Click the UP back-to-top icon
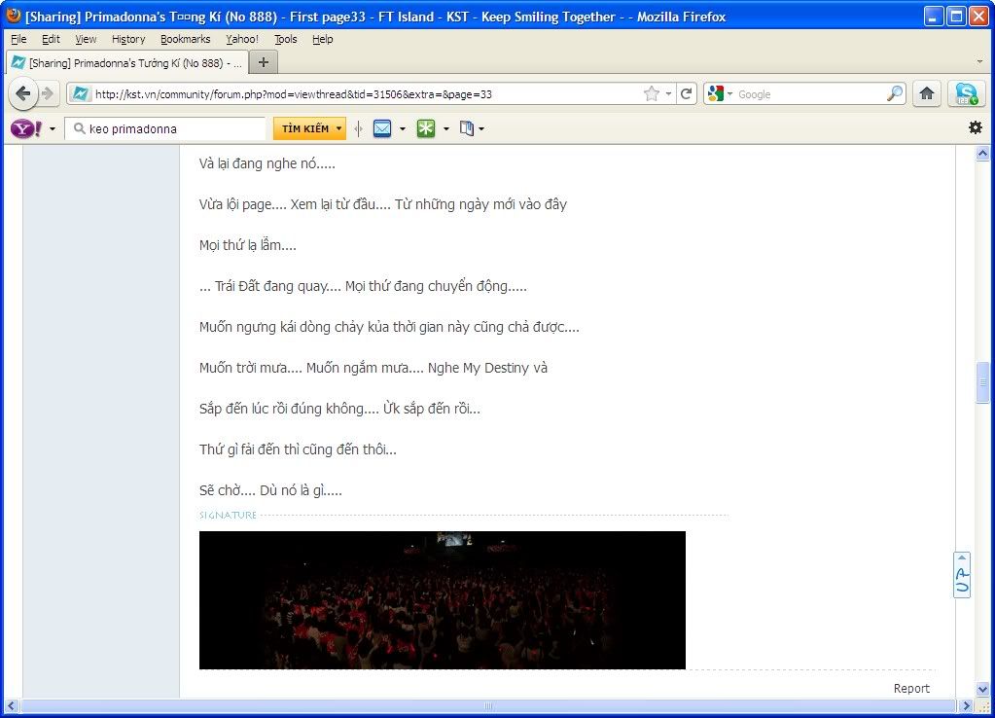The image size is (995, 718). point(962,575)
